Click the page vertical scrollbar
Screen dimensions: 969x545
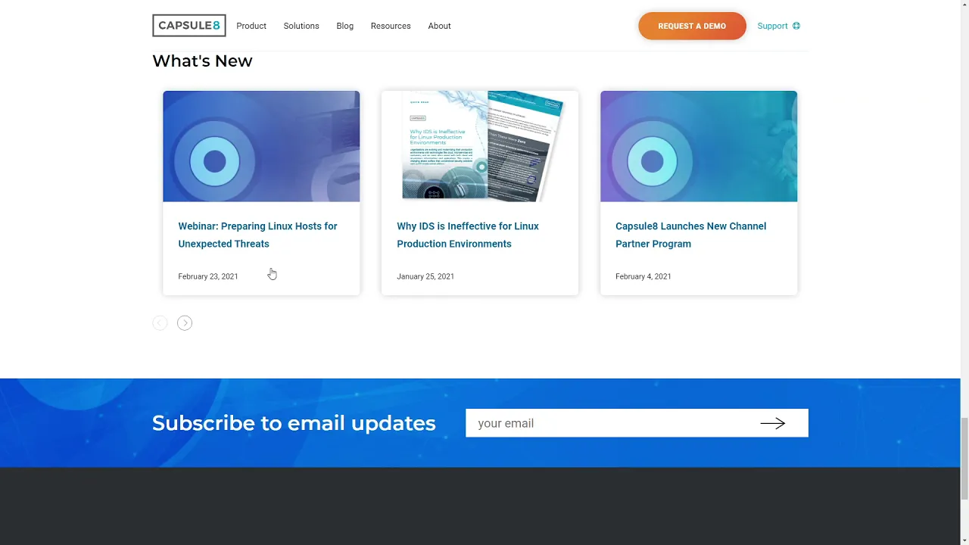pos(964,459)
